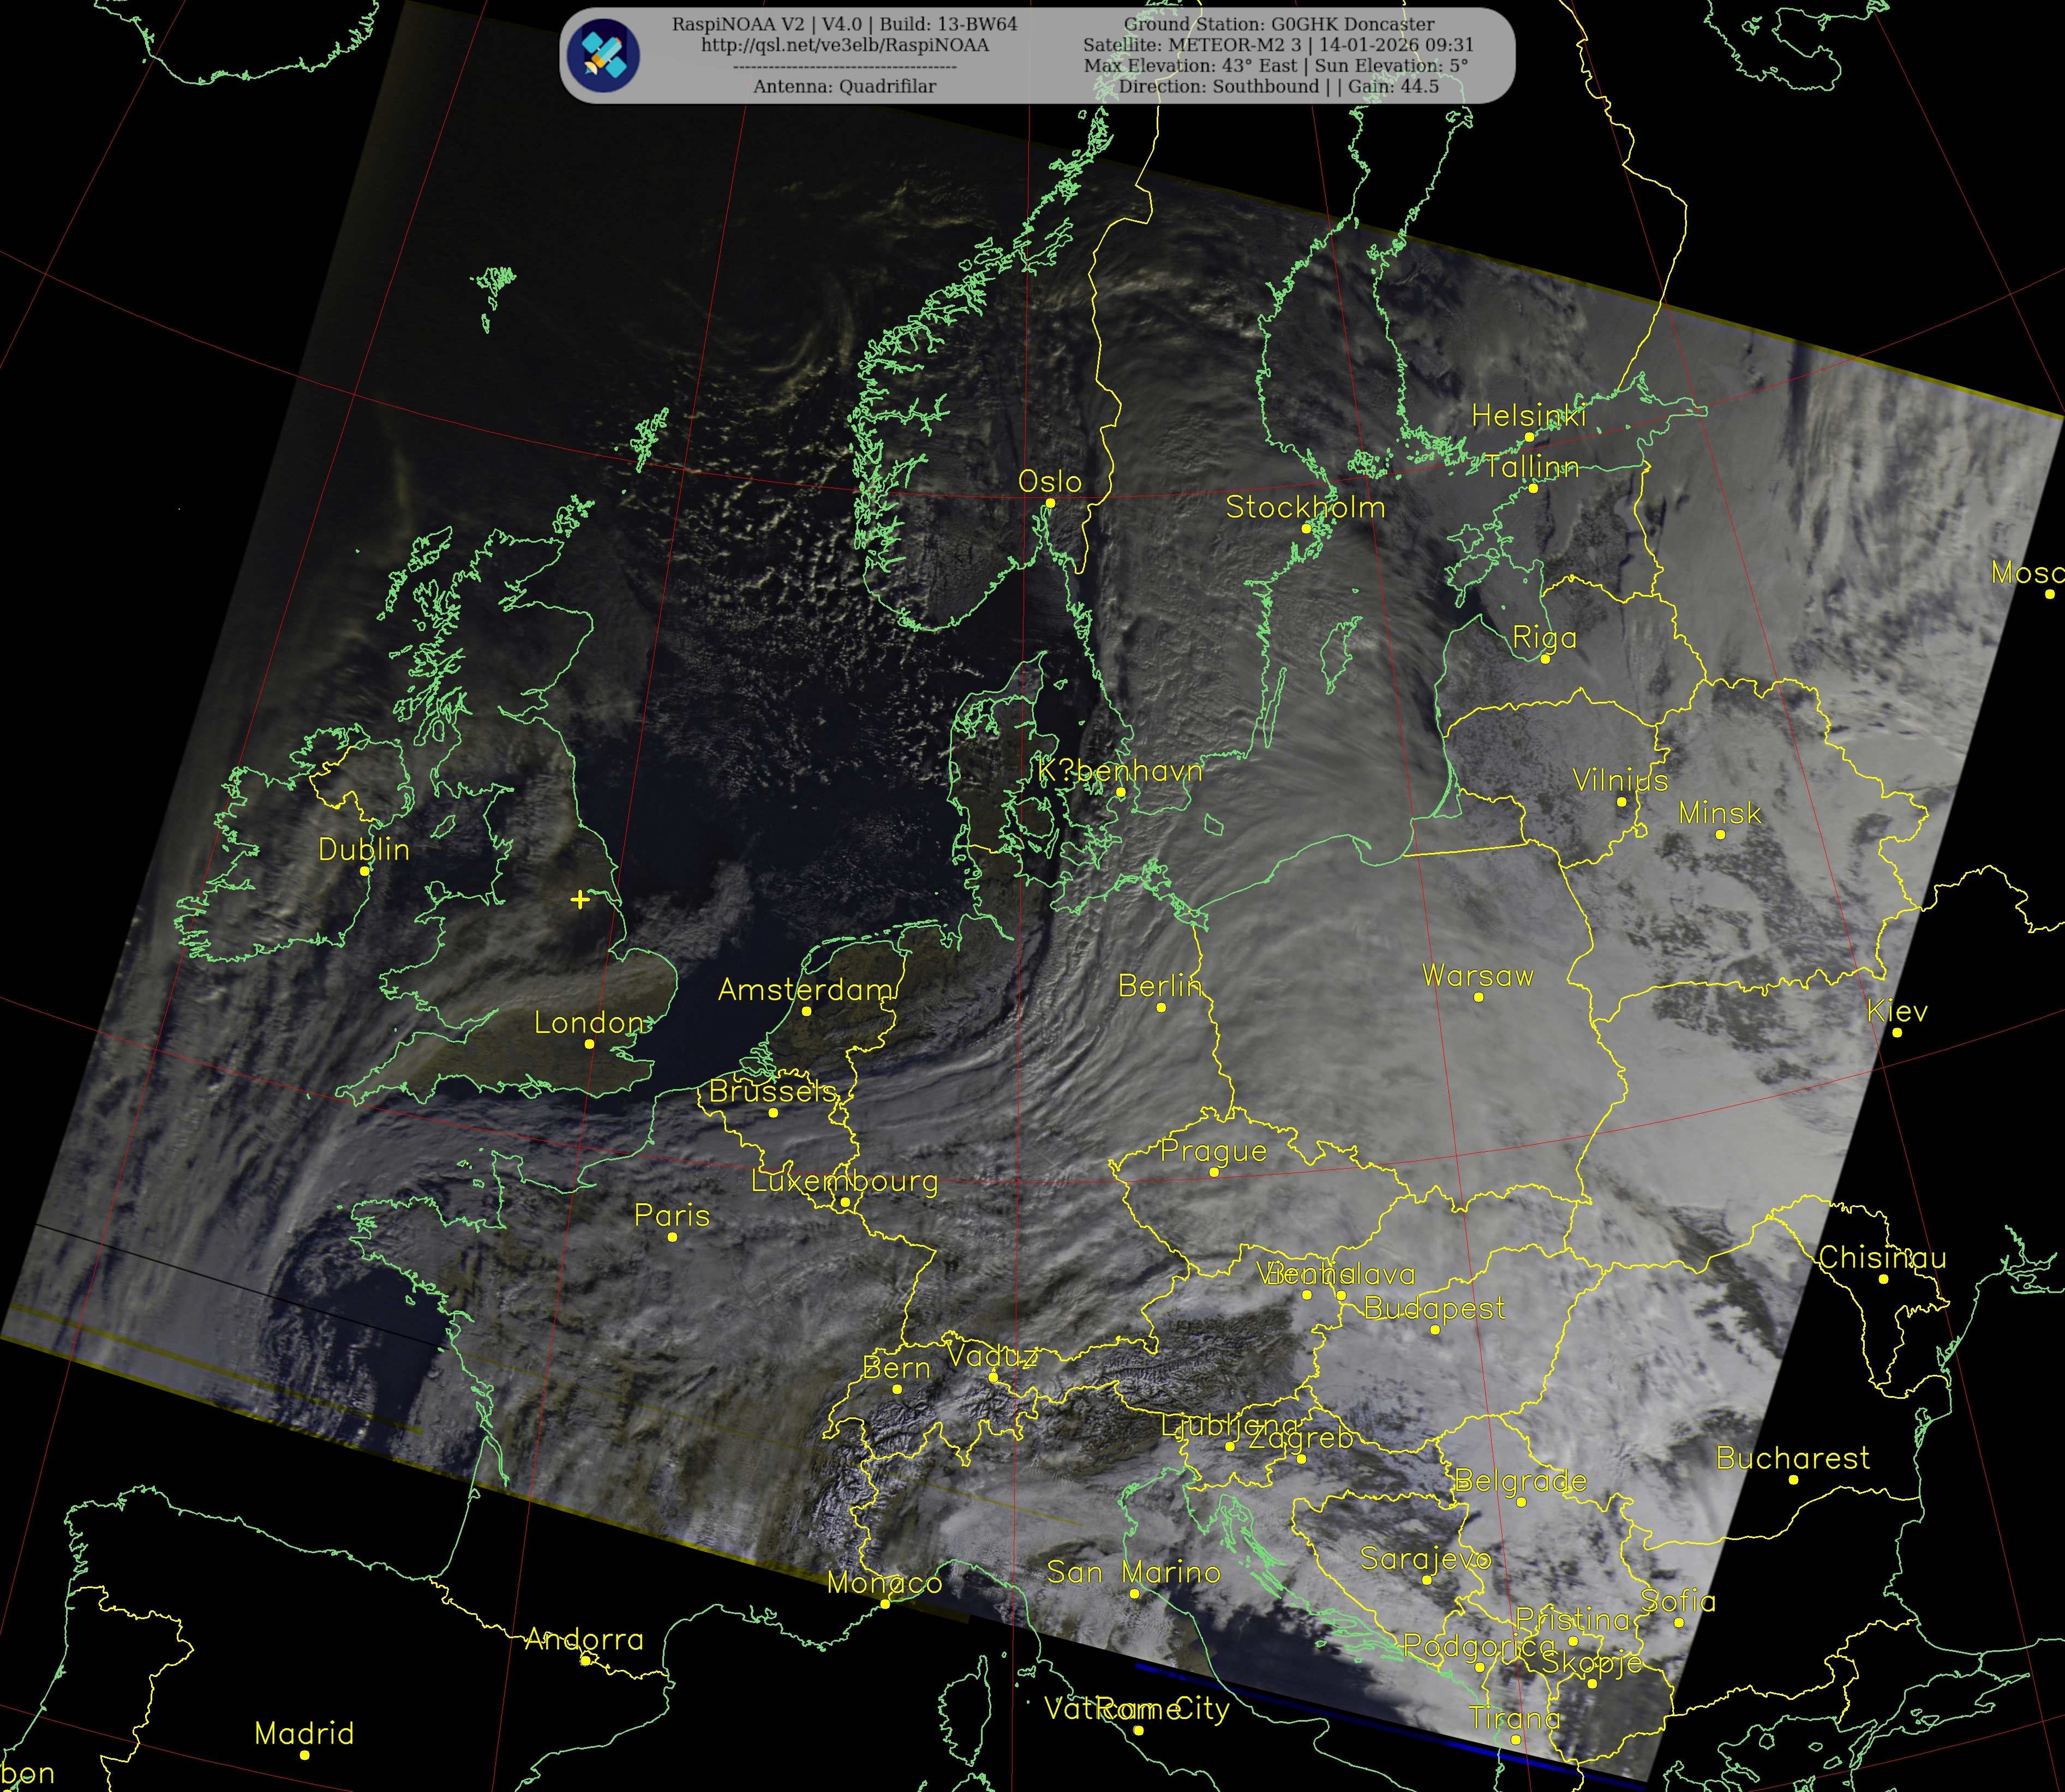The height and width of the screenshot is (1792, 2065).
Task: Click the Oslo city marker dot
Action: [1050, 503]
